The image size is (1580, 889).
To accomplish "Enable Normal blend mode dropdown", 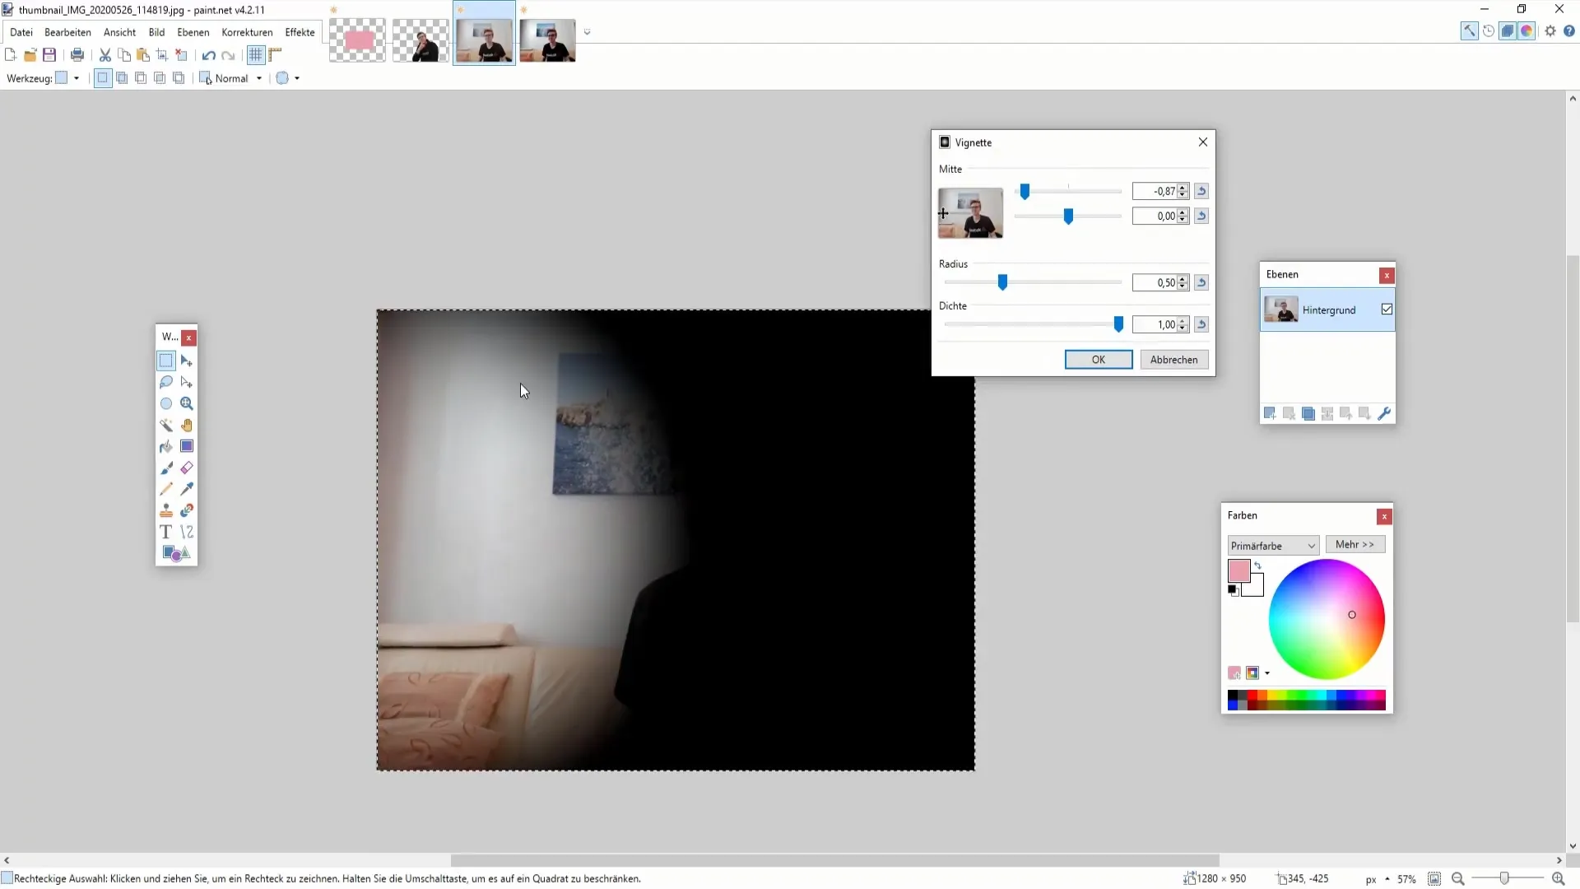I will (238, 78).
